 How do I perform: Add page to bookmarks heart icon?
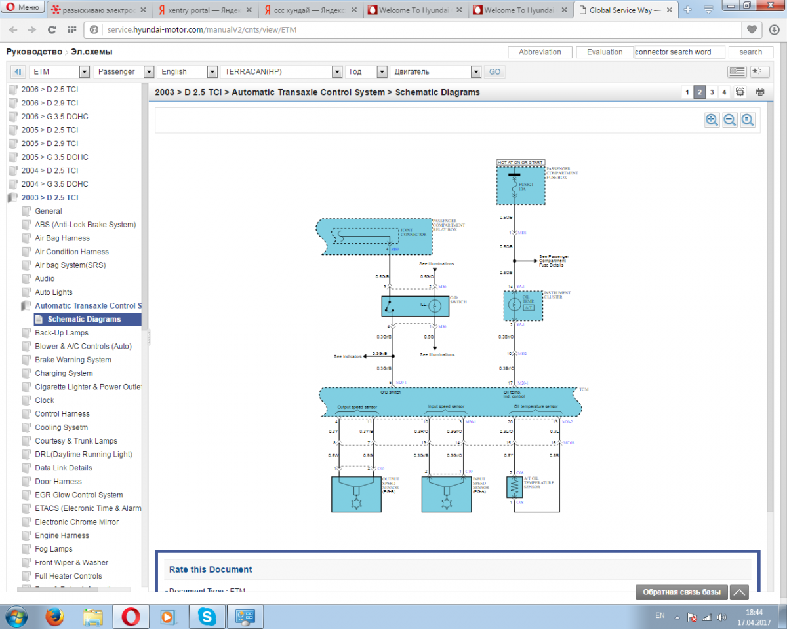(752, 29)
